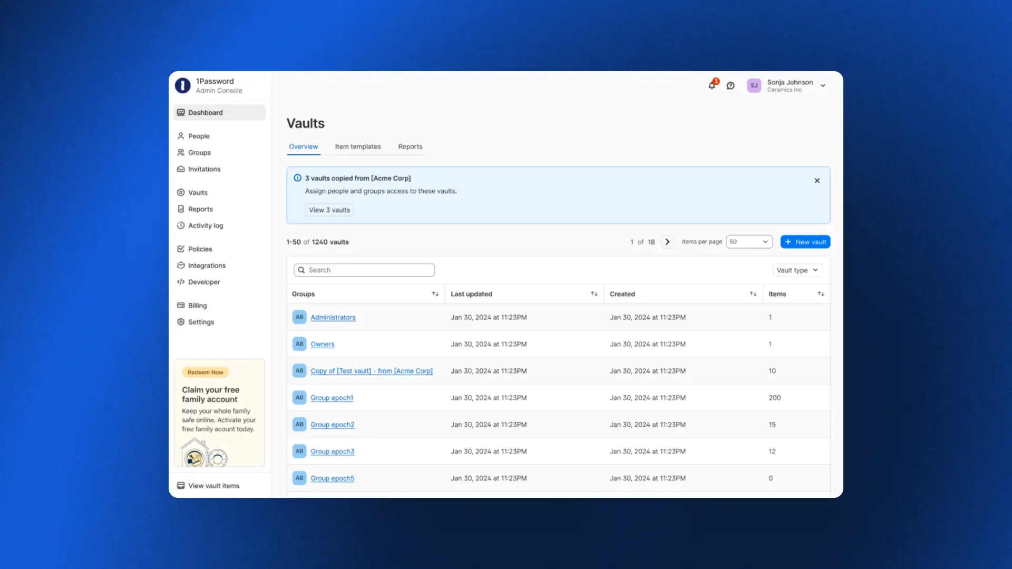
Task: Click the People icon in sidebar
Action: (181, 136)
